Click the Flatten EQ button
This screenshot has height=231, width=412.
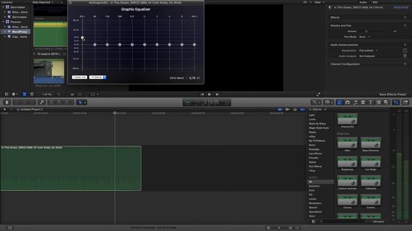point(79,77)
